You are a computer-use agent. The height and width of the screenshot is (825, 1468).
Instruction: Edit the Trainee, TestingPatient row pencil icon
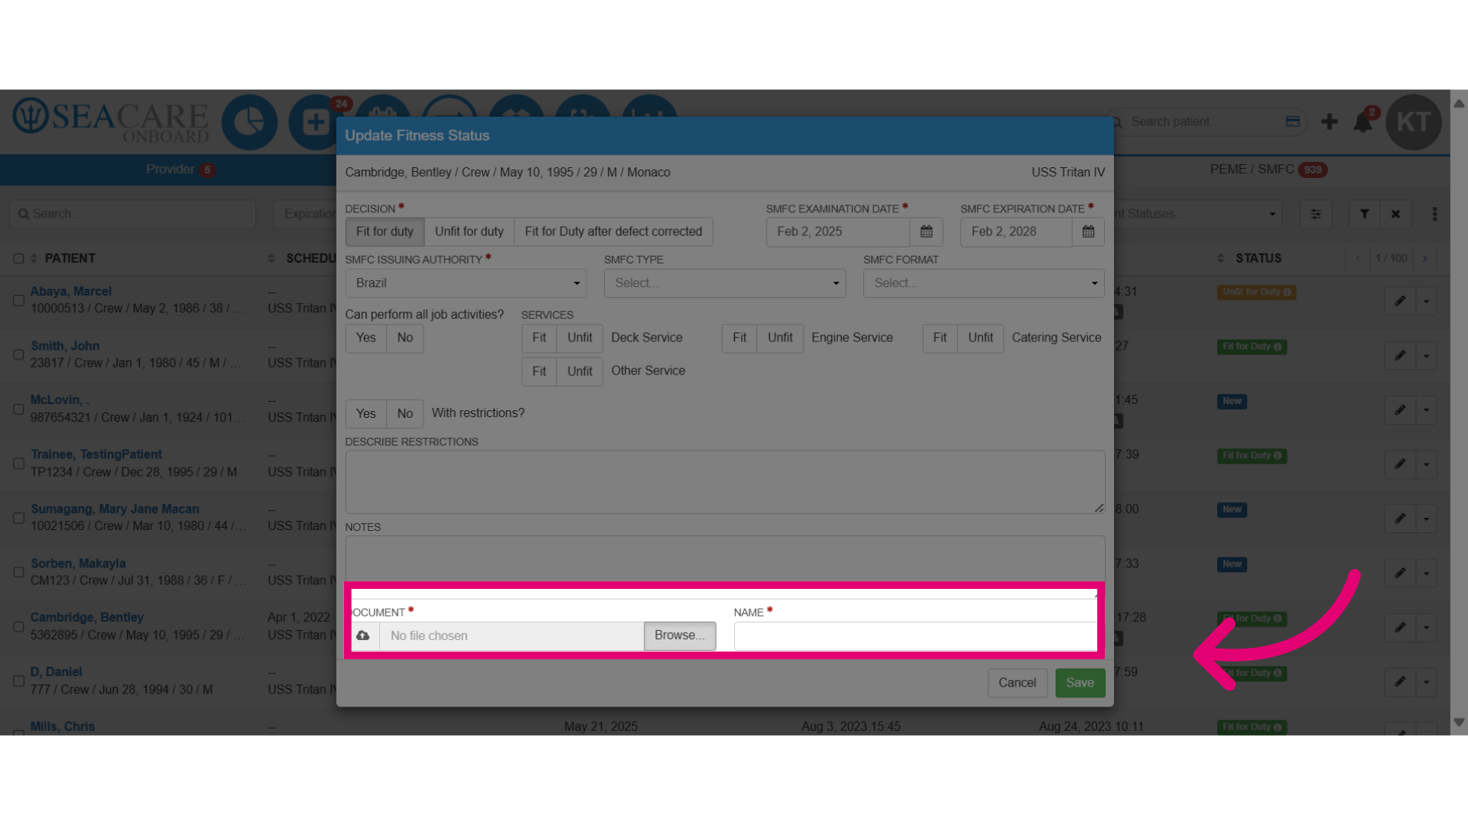pyautogui.click(x=1400, y=464)
